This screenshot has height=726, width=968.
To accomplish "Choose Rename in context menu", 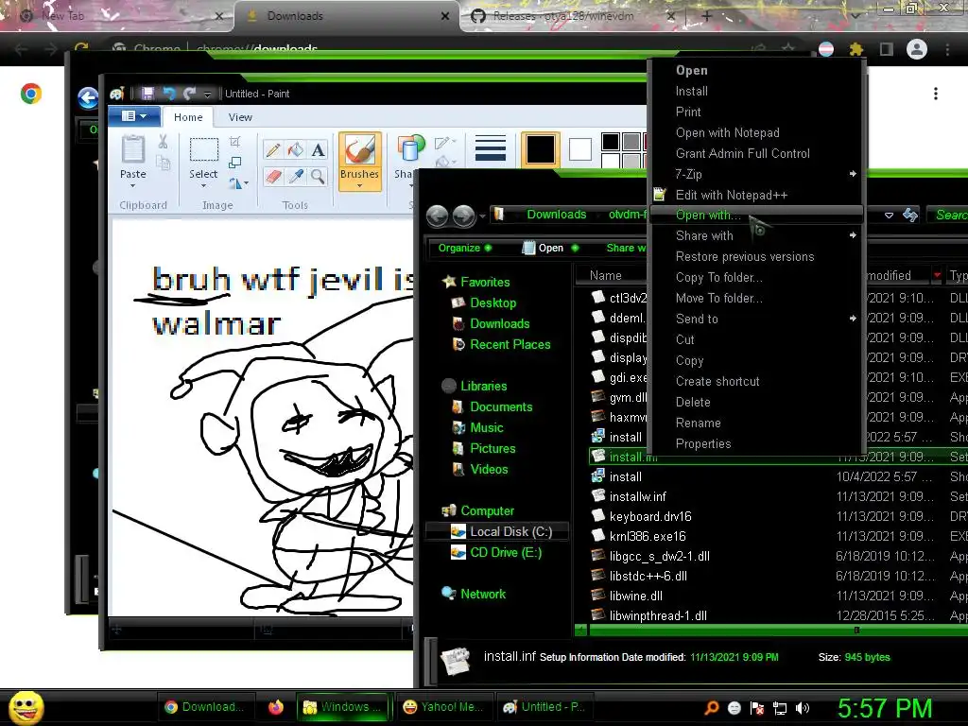I will click(756, 423).
